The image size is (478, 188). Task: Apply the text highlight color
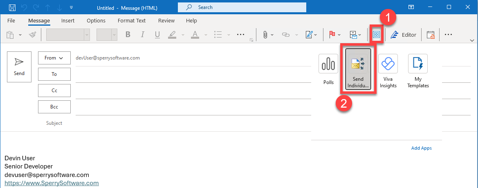click(x=172, y=35)
